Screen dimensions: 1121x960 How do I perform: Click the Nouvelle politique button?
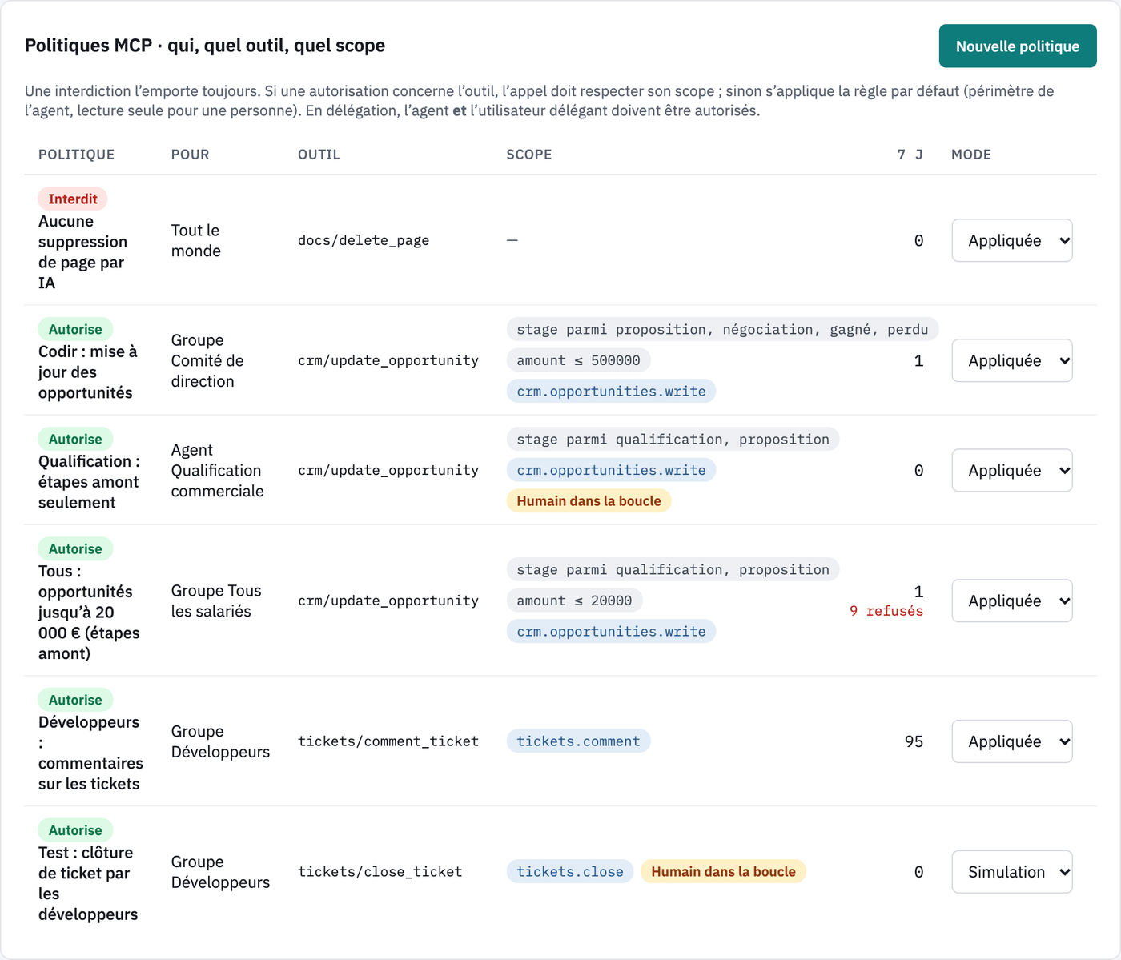click(x=1018, y=46)
